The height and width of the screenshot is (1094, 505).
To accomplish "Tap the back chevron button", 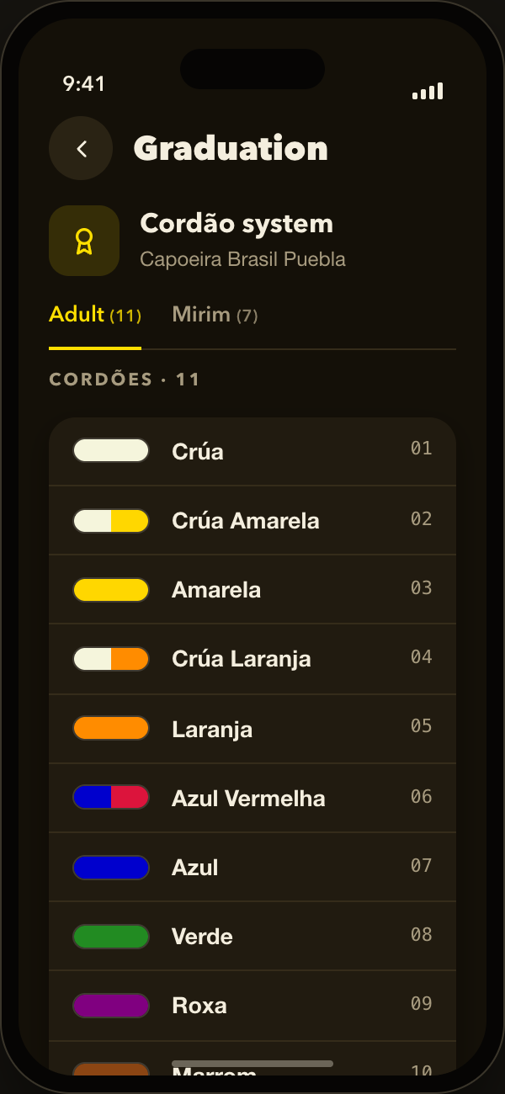I will pyautogui.click(x=81, y=148).
